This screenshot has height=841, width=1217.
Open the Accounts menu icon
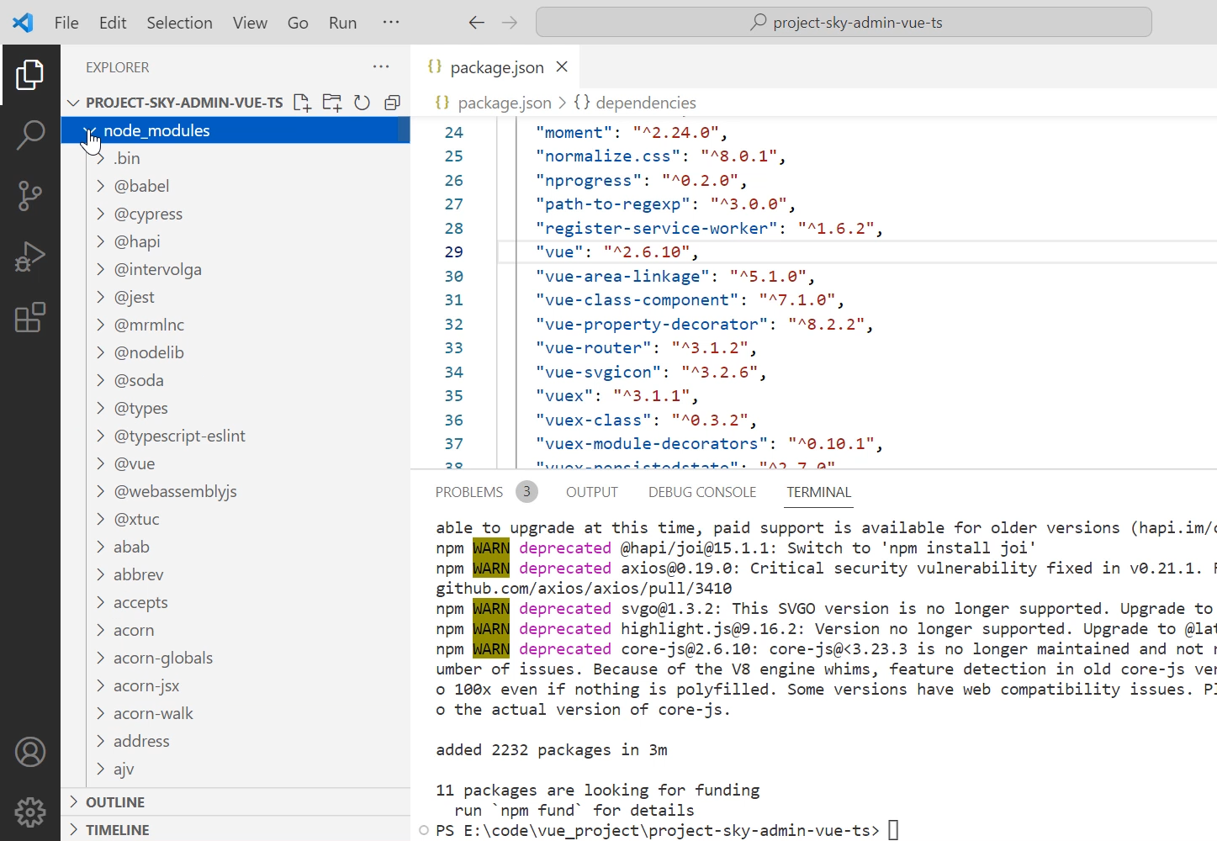click(x=30, y=752)
